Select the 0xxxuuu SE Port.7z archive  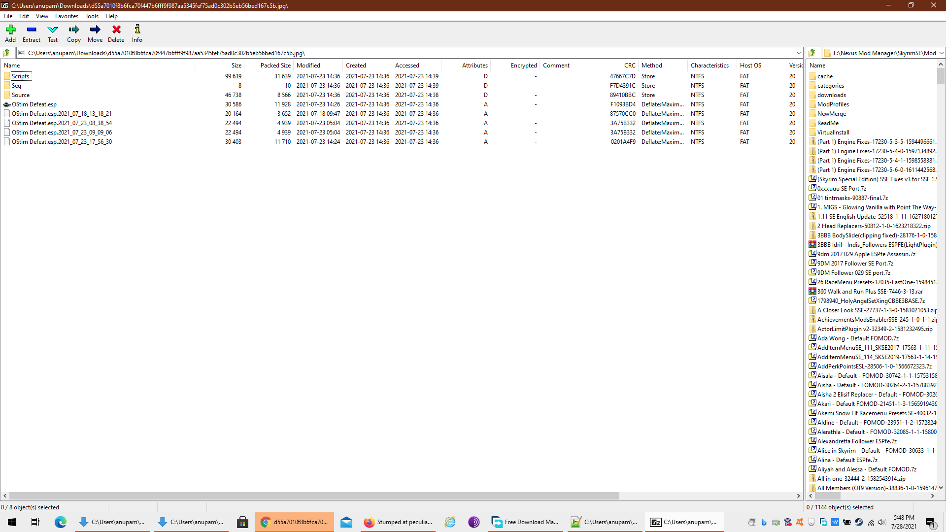[x=841, y=189]
